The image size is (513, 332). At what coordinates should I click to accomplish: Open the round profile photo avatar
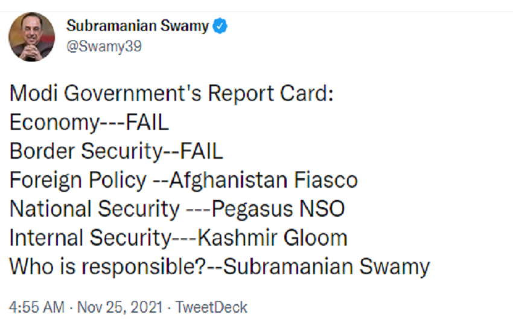tap(32, 37)
